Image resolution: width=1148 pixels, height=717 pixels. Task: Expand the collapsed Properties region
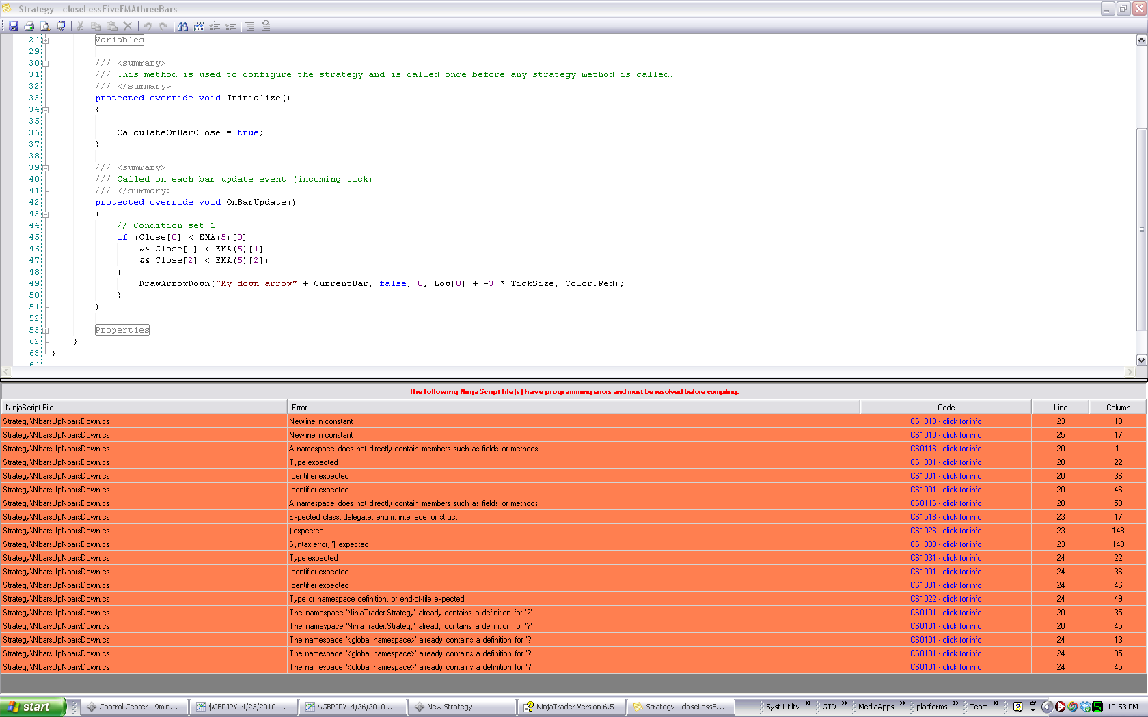[x=46, y=331]
